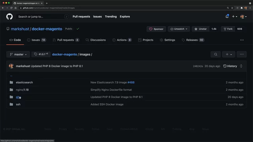
Task: Focus the Search or jump to field
Action: click(43, 17)
